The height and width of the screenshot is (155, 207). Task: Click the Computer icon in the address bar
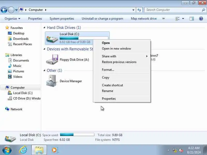click(21, 10)
